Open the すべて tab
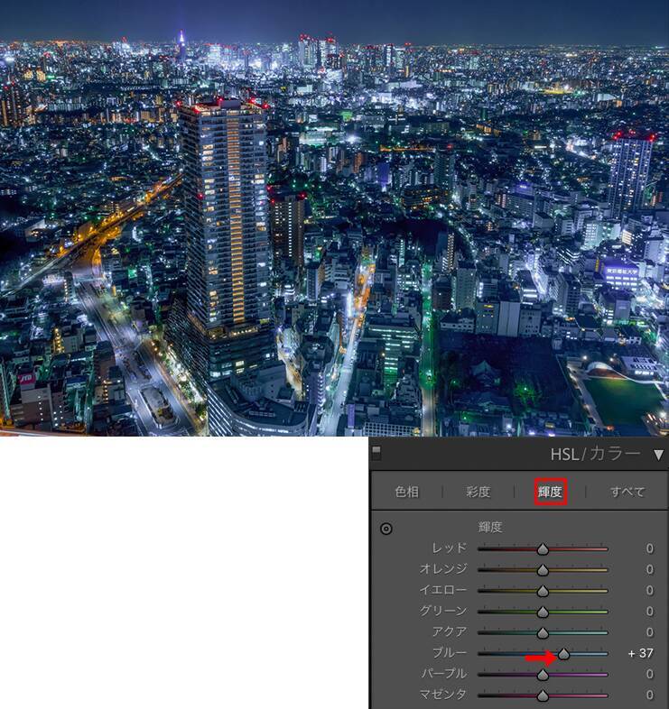This screenshot has height=709, width=669. [627, 492]
